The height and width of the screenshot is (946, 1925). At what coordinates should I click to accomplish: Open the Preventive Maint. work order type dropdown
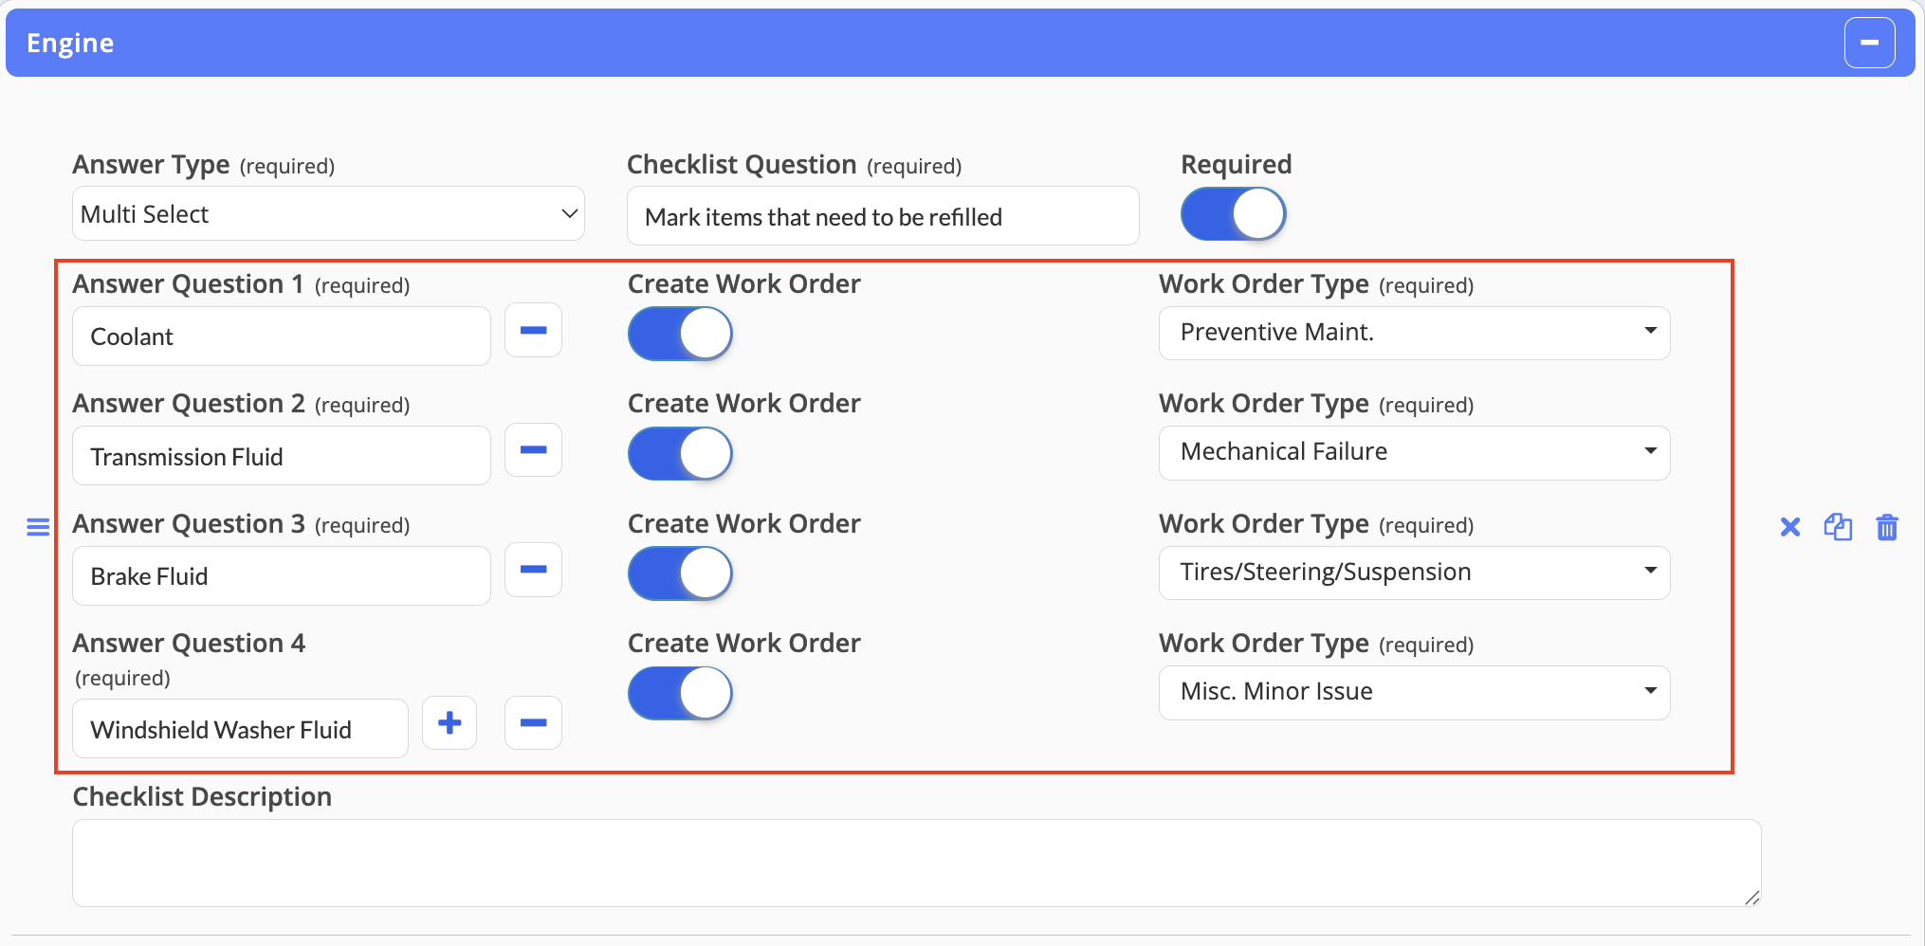click(1414, 333)
